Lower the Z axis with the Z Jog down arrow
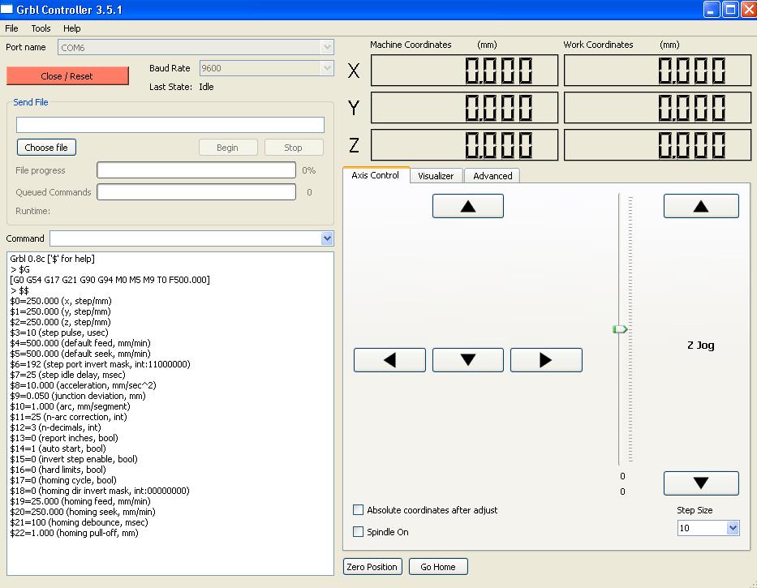Image resolution: width=757 pixels, height=588 pixels. 701,483
